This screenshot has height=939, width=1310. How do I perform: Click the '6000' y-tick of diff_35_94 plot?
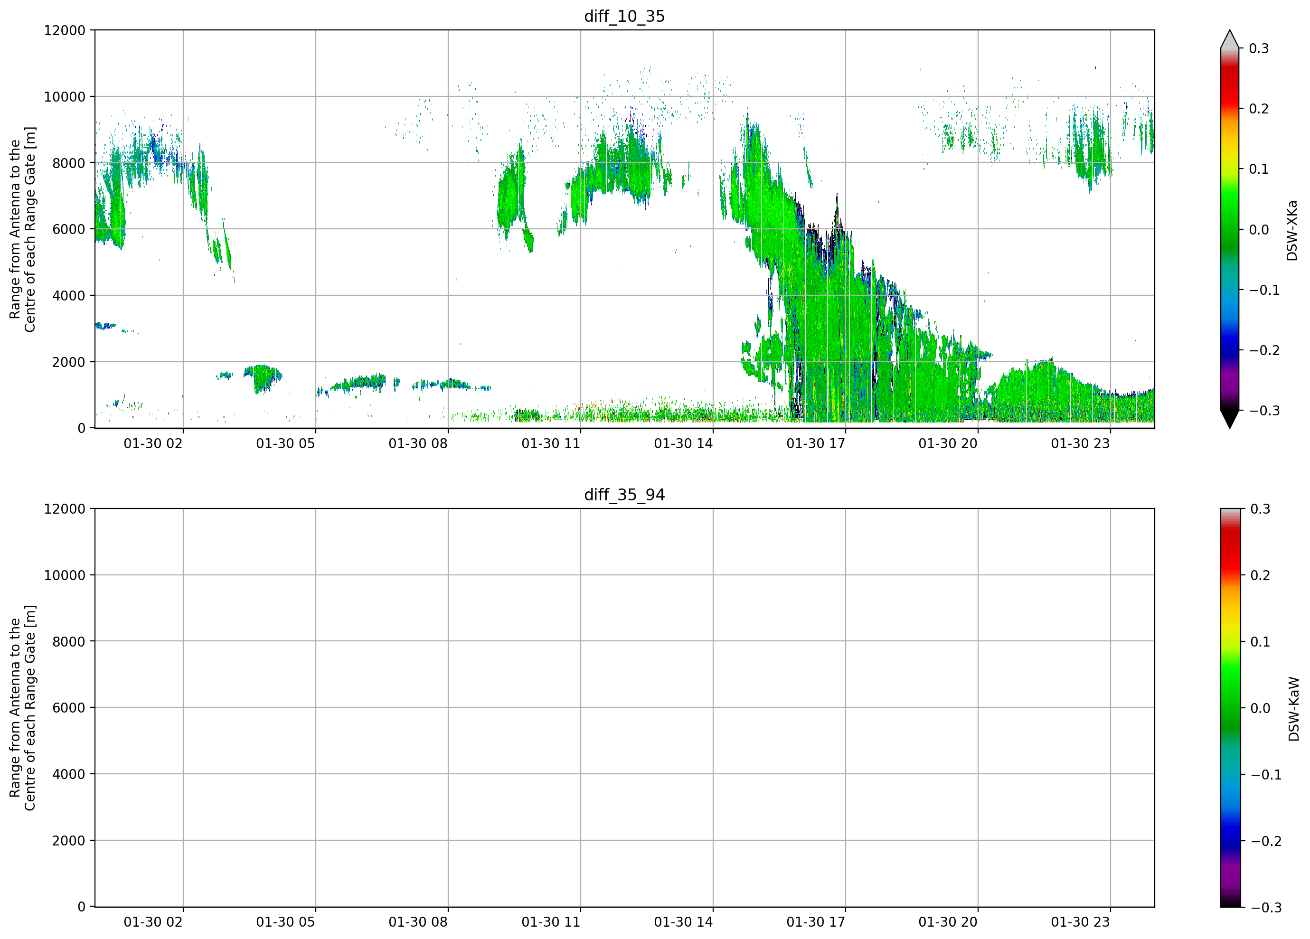click(69, 708)
